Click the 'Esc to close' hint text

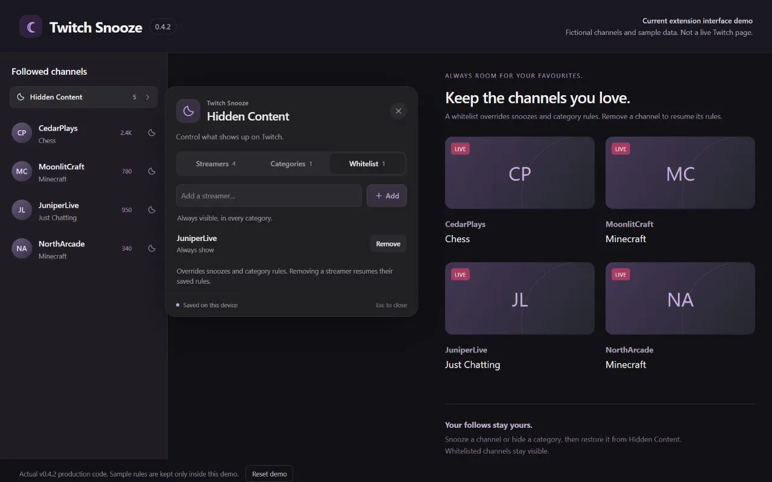pyautogui.click(x=391, y=305)
